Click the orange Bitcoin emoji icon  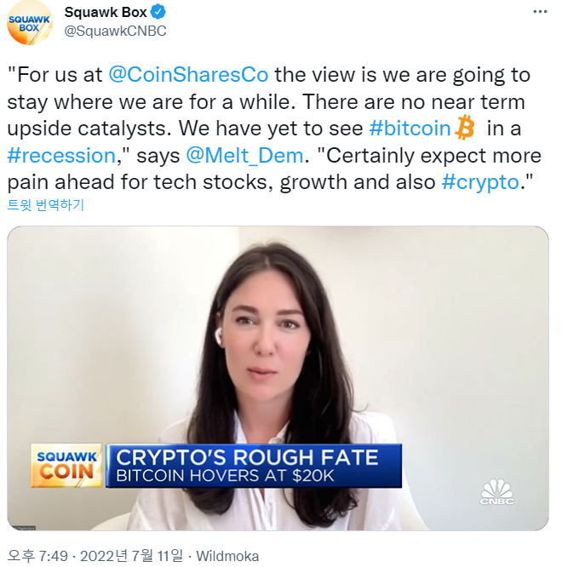click(x=464, y=128)
